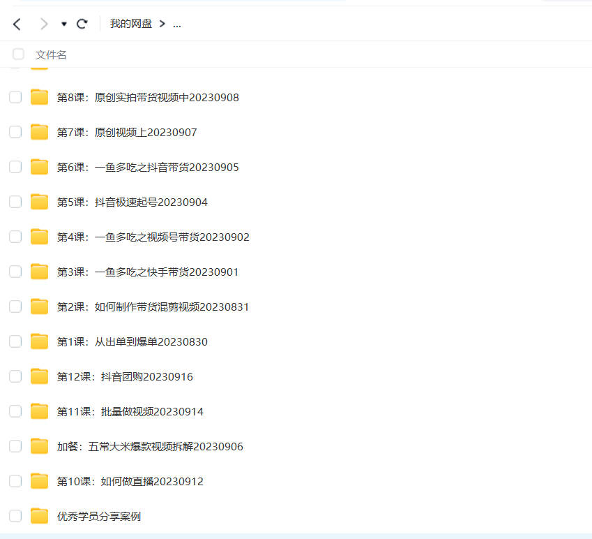This screenshot has width=592, height=539.
Task: Click the folder icon of 优秀学员分享案例
Action: tap(39, 515)
